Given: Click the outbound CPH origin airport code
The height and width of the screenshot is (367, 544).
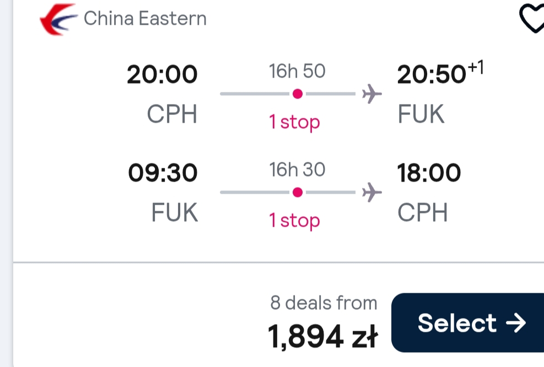Looking at the screenshot, I should pos(172,114).
